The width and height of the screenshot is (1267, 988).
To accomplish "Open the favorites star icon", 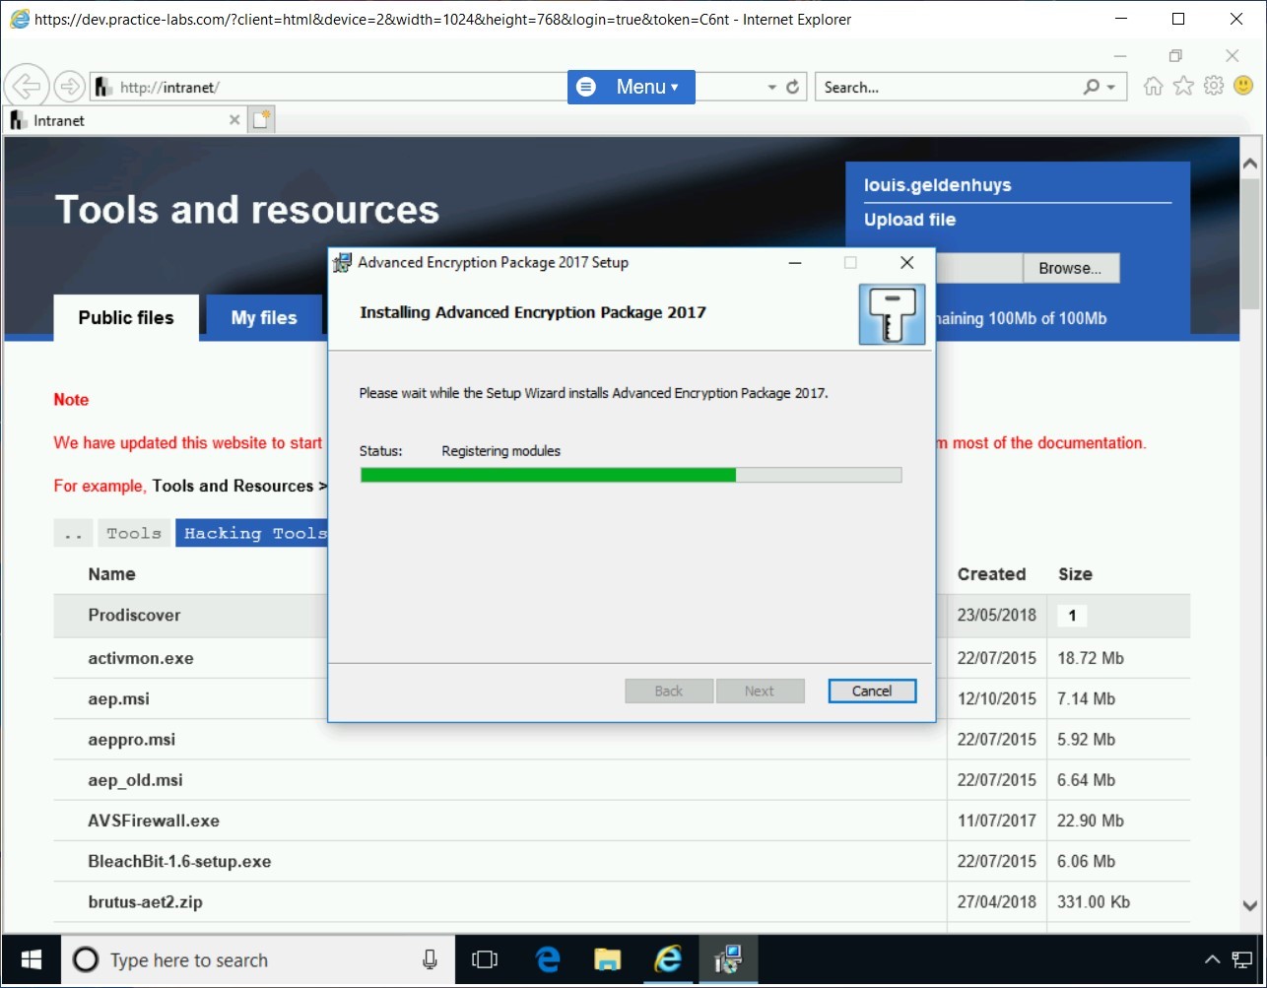I will pos(1183,87).
